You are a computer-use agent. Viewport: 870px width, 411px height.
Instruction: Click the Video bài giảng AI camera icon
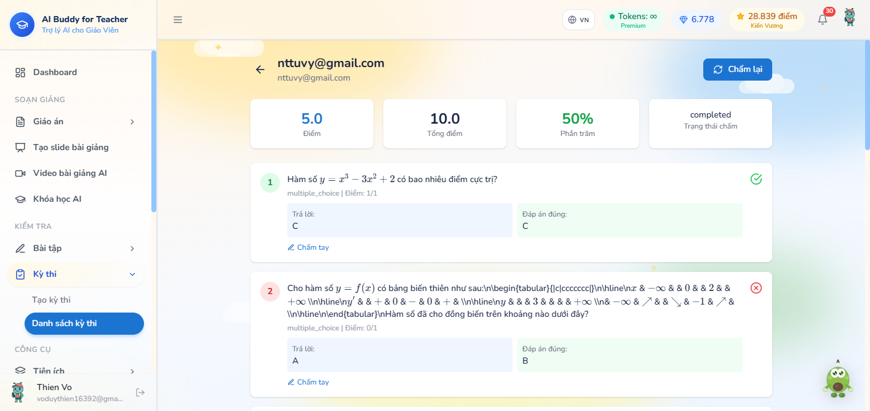click(x=20, y=174)
